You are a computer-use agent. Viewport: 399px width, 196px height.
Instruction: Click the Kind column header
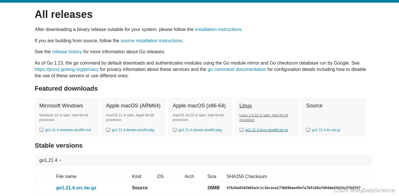point(137,176)
